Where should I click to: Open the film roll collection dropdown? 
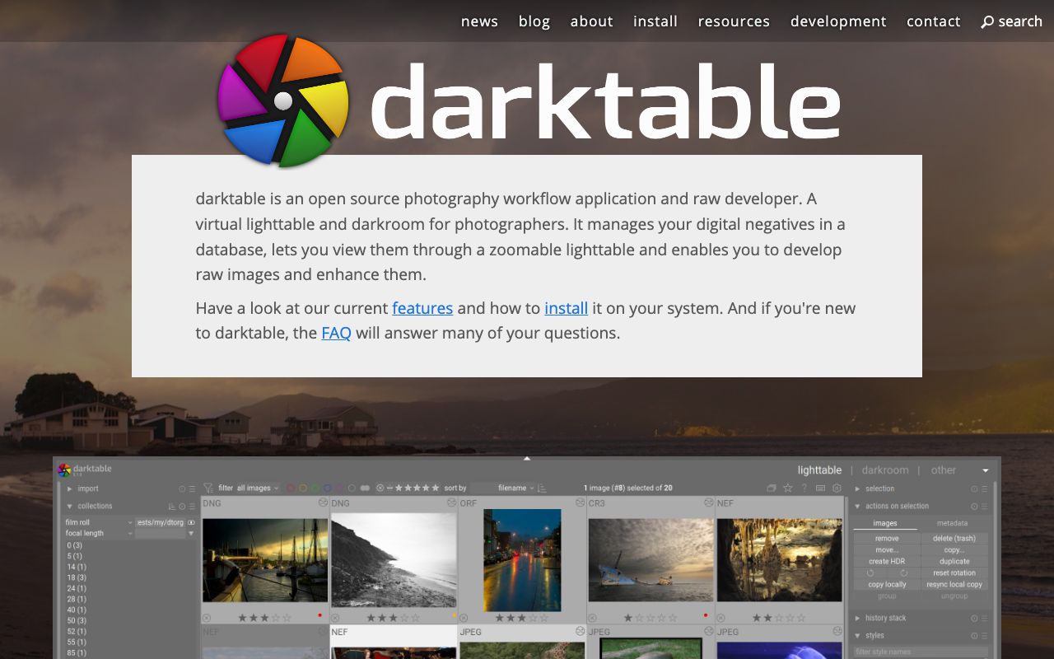click(x=99, y=522)
